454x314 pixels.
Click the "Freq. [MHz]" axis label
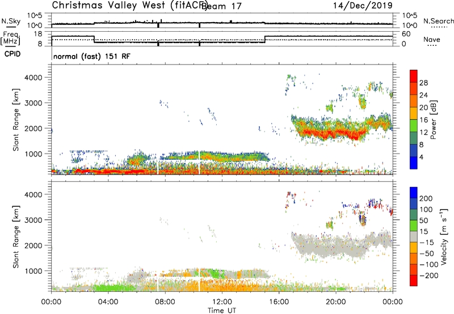10,39
